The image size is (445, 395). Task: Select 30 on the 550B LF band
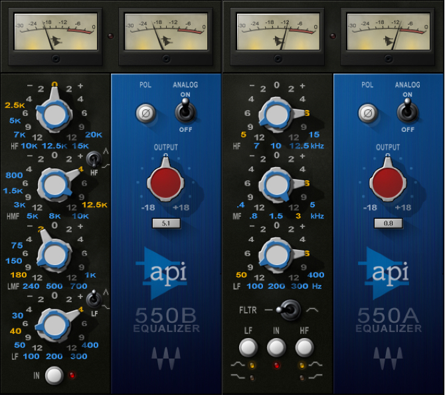click(17, 315)
